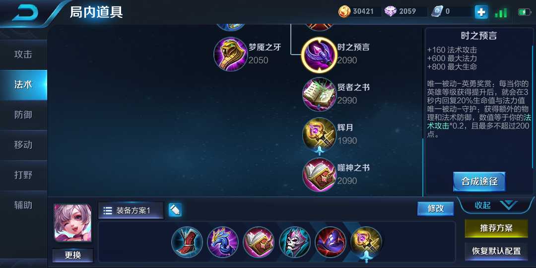Click the red wizard hat equipment icon

(331, 242)
